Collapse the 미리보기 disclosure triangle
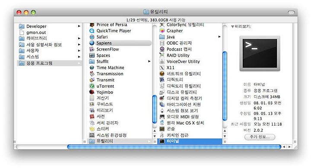Viewport: 311px width, 168px height. point(232,27)
